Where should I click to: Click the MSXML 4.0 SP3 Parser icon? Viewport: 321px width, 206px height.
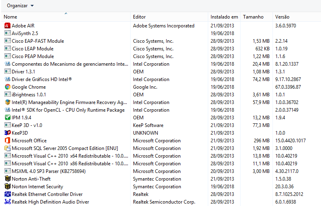pos(7,171)
